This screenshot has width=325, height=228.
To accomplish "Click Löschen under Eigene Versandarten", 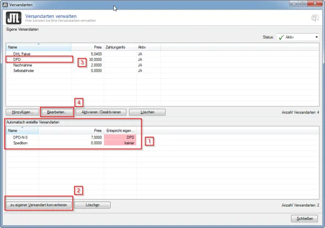I will click(147, 112).
